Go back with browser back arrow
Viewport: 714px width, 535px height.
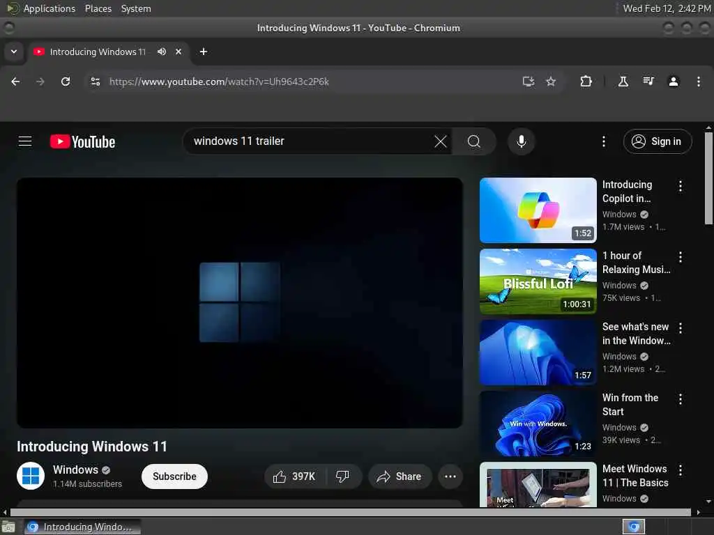pyautogui.click(x=15, y=82)
